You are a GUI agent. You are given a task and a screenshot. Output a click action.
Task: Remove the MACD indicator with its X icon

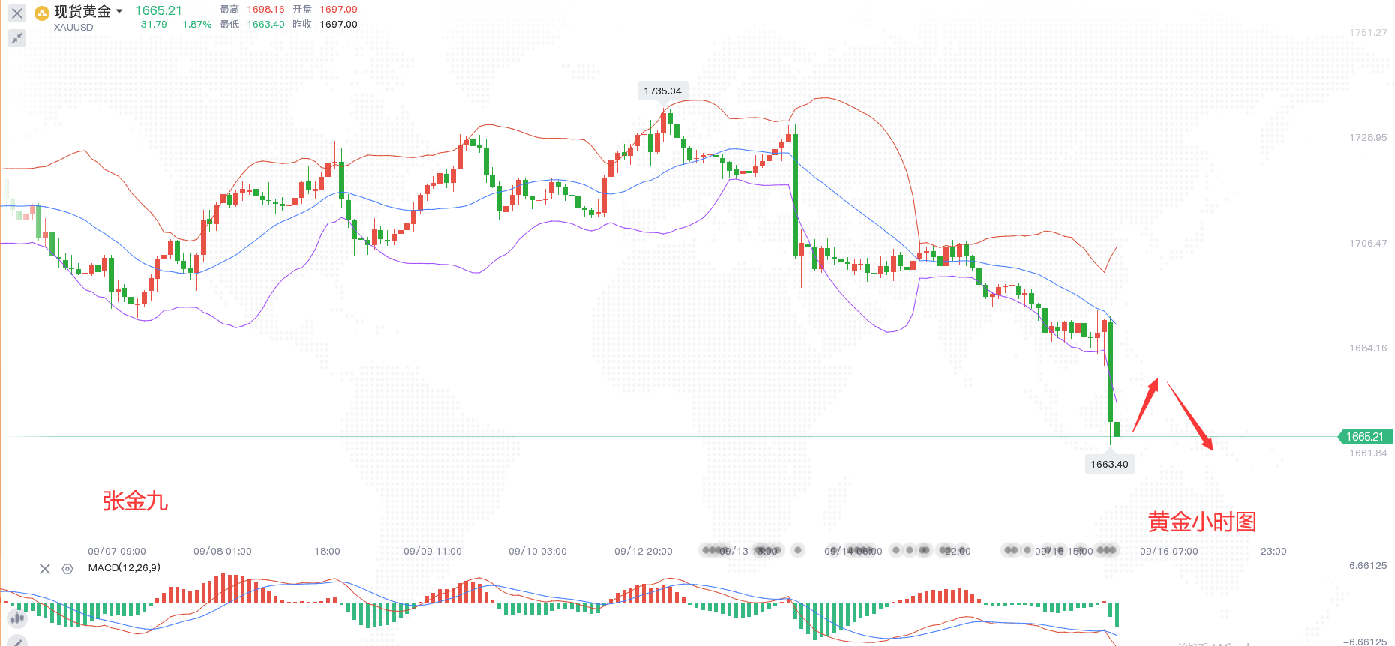pos(45,569)
